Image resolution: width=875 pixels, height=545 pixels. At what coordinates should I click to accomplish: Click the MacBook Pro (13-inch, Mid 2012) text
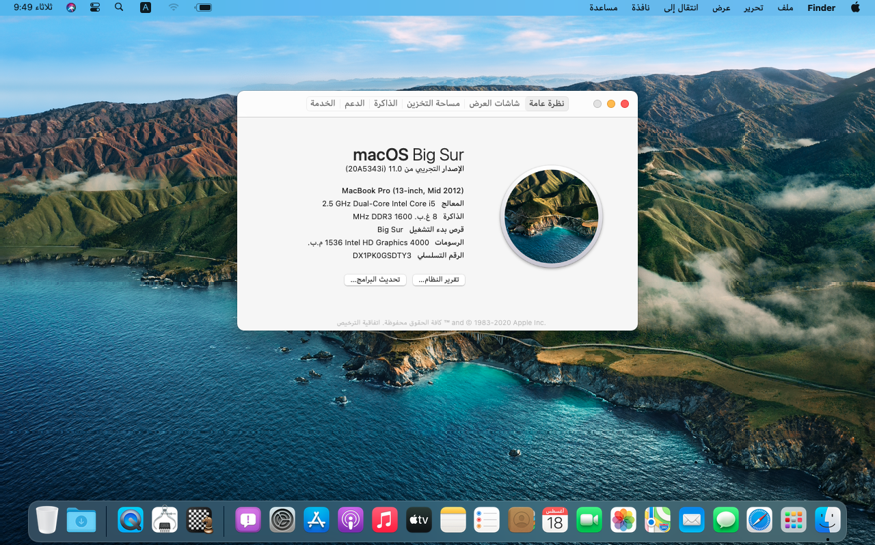point(403,191)
